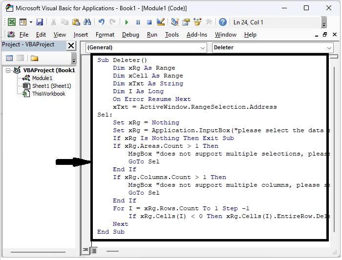Click the 'End Sub' line
This screenshot has height=260, width=342.
(x=111, y=232)
